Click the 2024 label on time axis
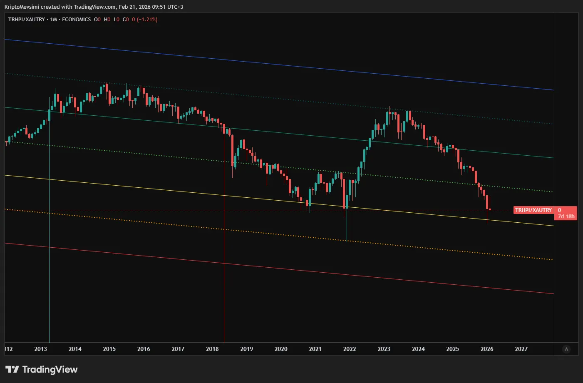The width and height of the screenshot is (583, 383). [418, 349]
